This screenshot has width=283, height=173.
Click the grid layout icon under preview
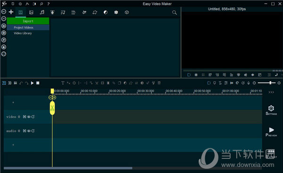[x=196, y=75]
